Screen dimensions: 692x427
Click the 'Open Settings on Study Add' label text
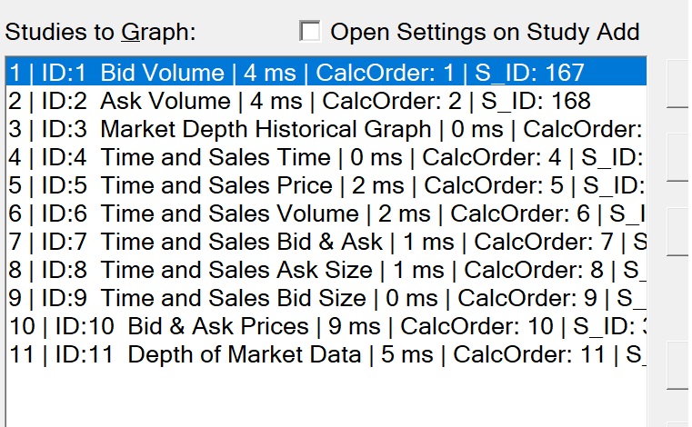coord(485,33)
